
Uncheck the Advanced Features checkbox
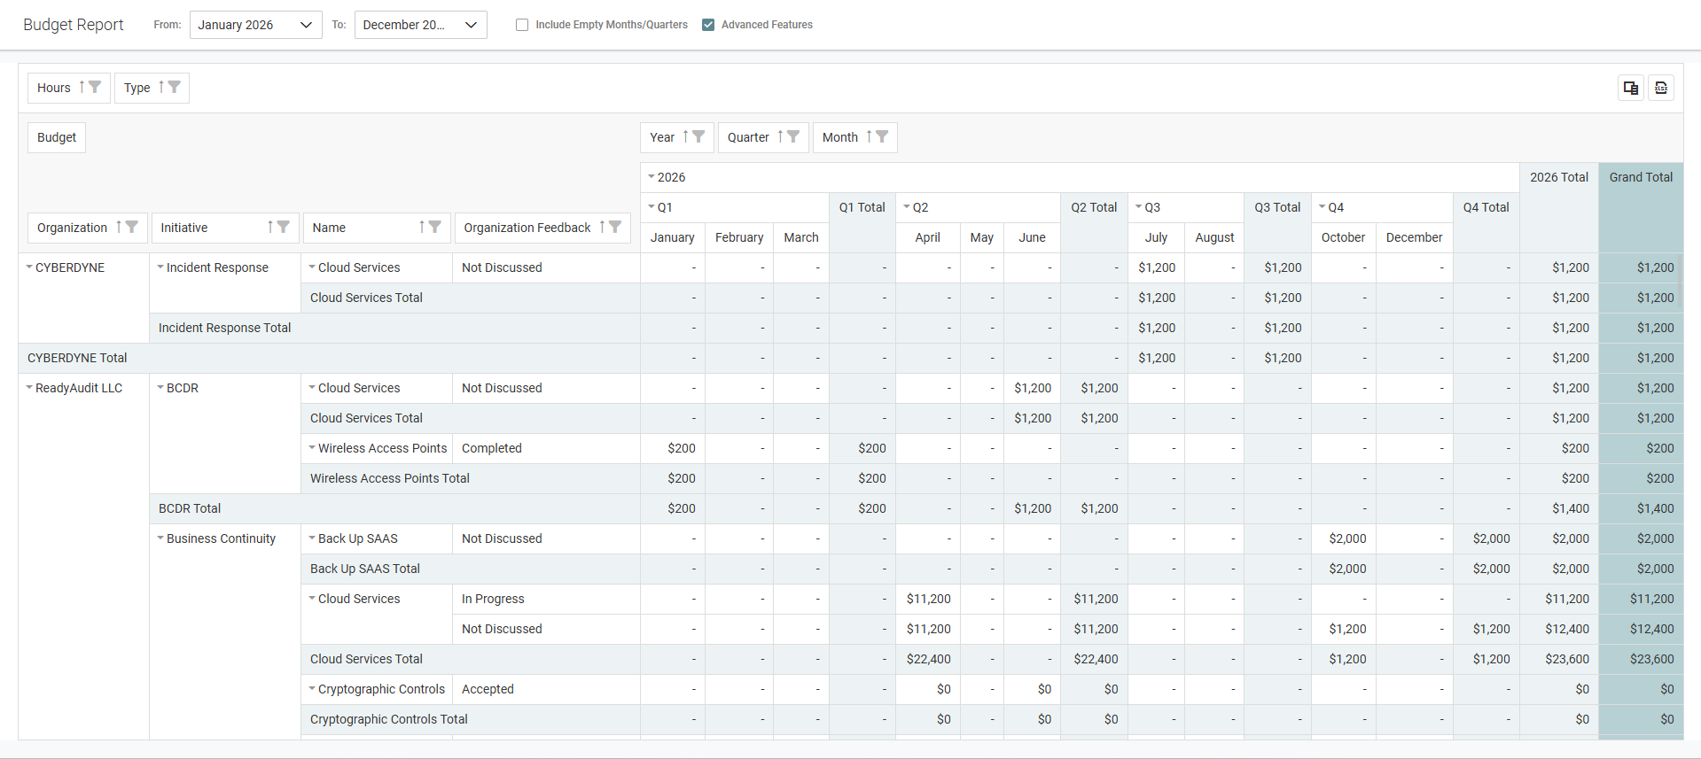click(708, 25)
